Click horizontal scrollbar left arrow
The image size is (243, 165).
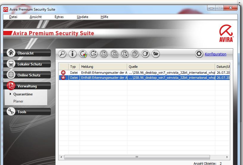point(61,157)
